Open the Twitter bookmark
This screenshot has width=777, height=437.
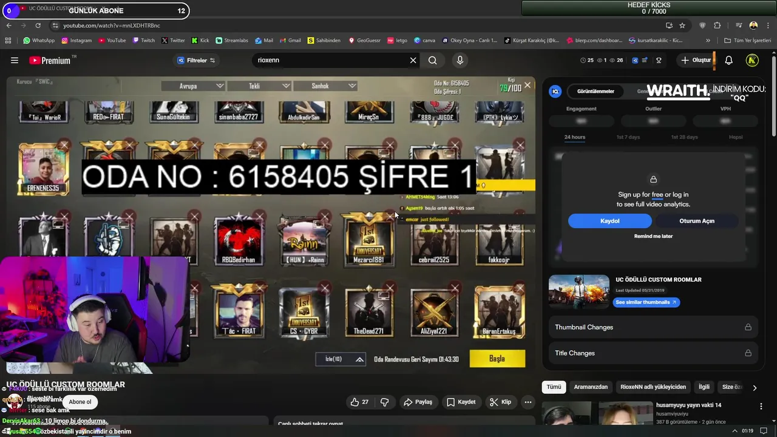pos(173,41)
